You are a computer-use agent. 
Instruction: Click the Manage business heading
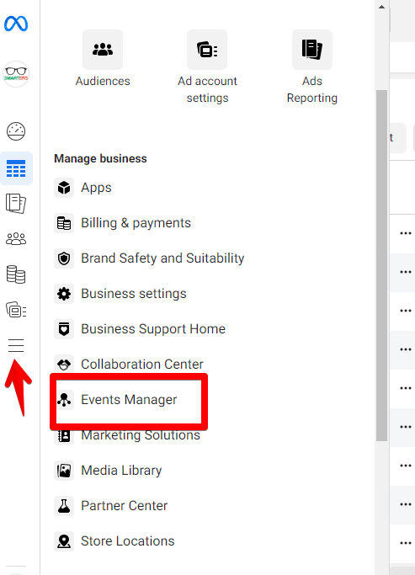click(100, 159)
